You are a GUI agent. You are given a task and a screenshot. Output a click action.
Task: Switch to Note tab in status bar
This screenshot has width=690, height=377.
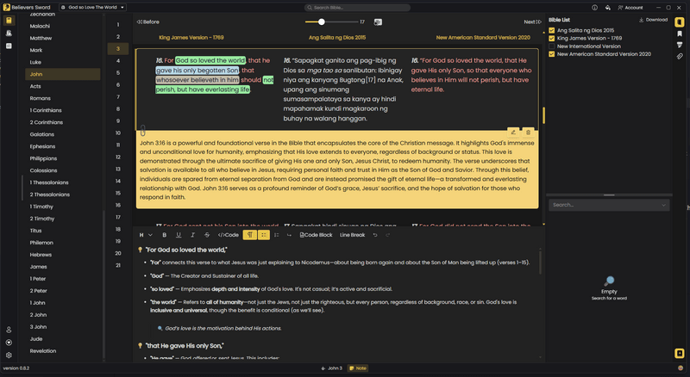pyautogui.click(x=358, y=368)
